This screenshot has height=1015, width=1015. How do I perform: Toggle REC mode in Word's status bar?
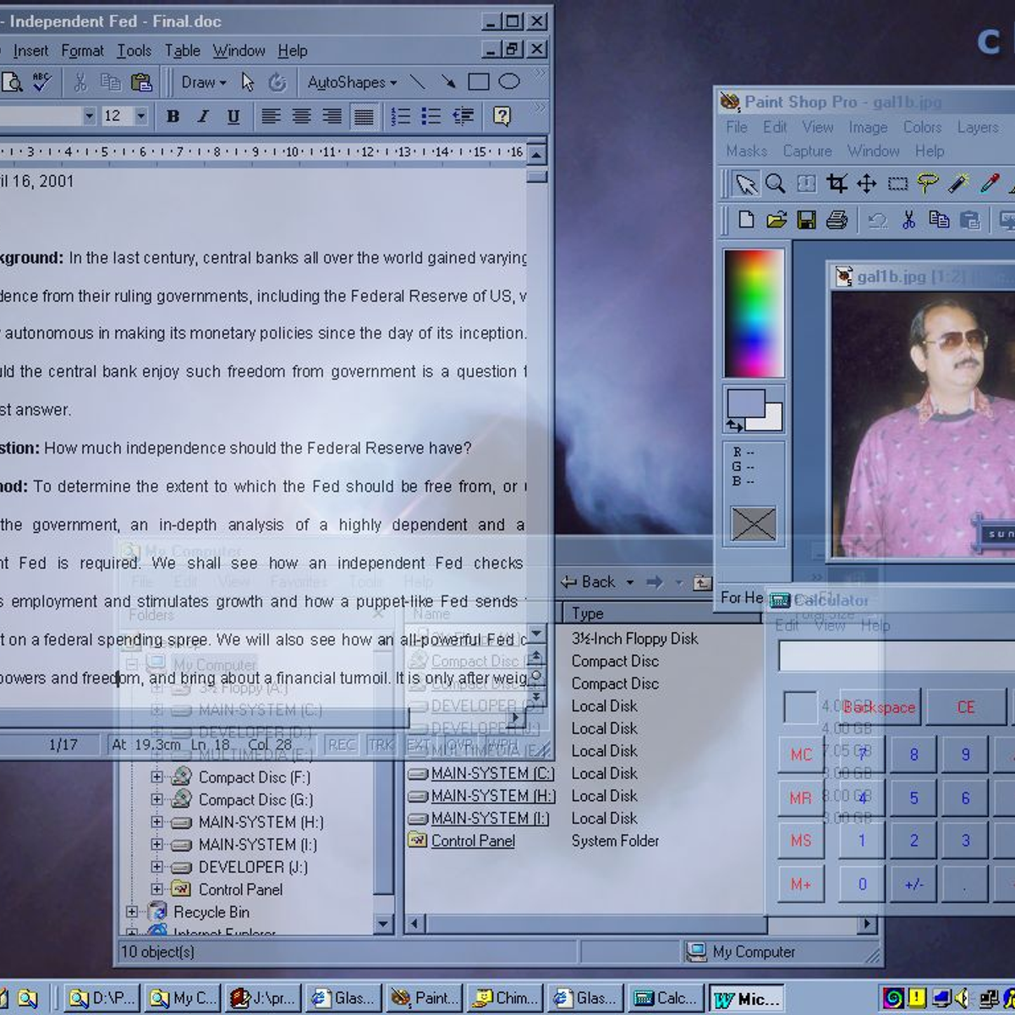(x=342, y=744)
